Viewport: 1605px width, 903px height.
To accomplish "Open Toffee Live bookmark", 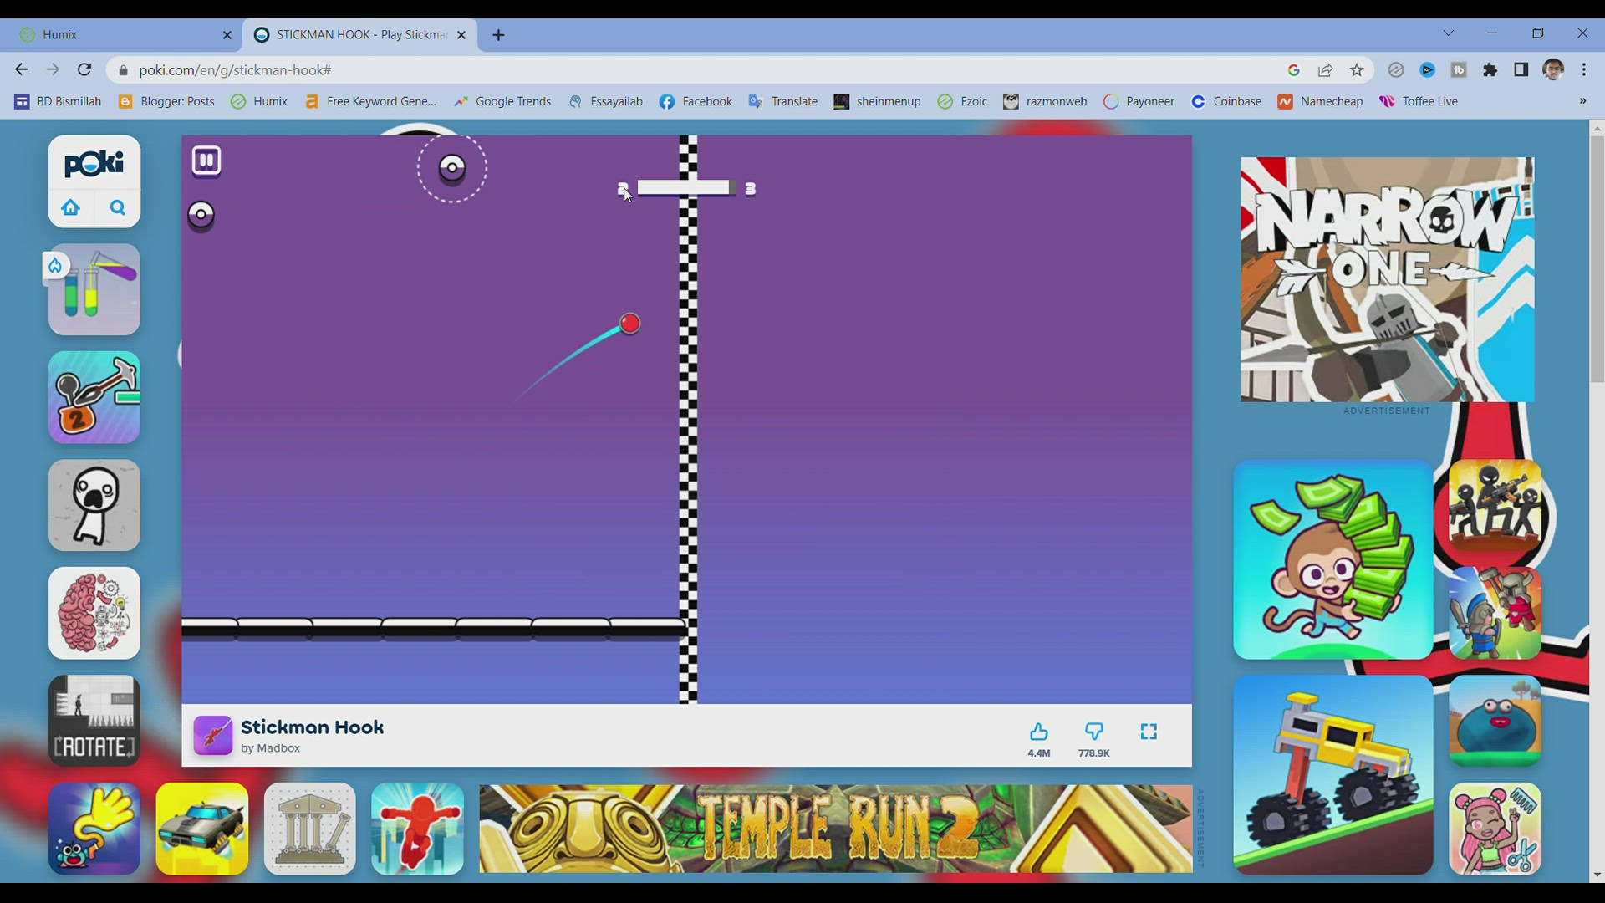I will [1419, 101].
